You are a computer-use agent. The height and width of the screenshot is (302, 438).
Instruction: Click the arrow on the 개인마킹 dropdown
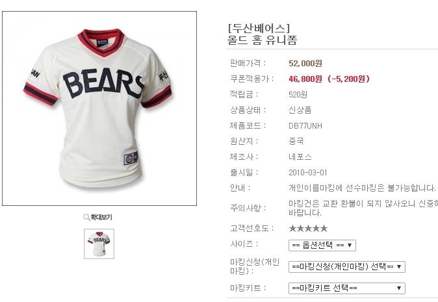399,266
